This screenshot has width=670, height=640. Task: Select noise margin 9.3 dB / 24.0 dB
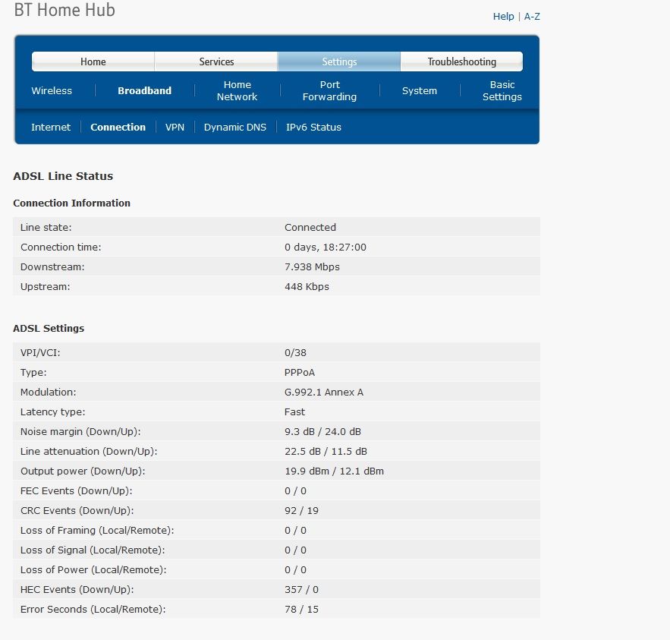pyautogui.click(x=322, y=431)
